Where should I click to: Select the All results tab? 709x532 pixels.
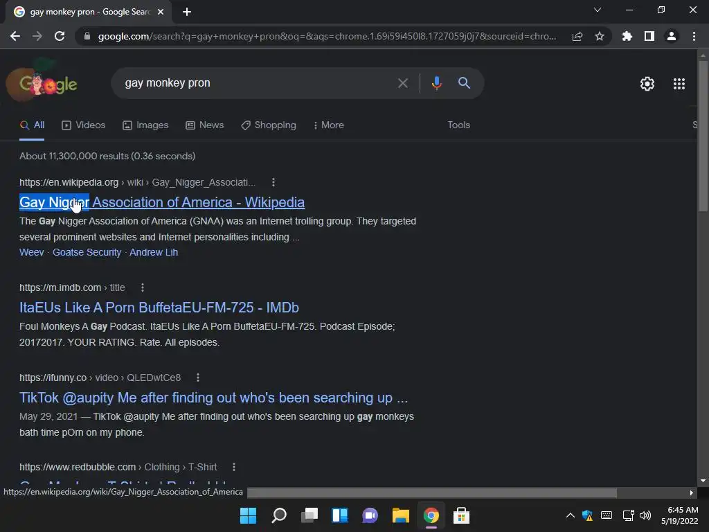[32, 125]
